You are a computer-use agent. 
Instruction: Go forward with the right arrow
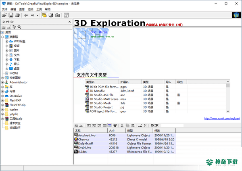[x=32, y=15]
